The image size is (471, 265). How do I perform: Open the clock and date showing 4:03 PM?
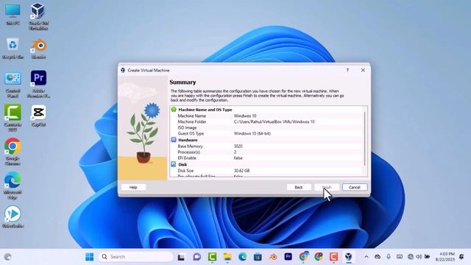tap(445, 257)
